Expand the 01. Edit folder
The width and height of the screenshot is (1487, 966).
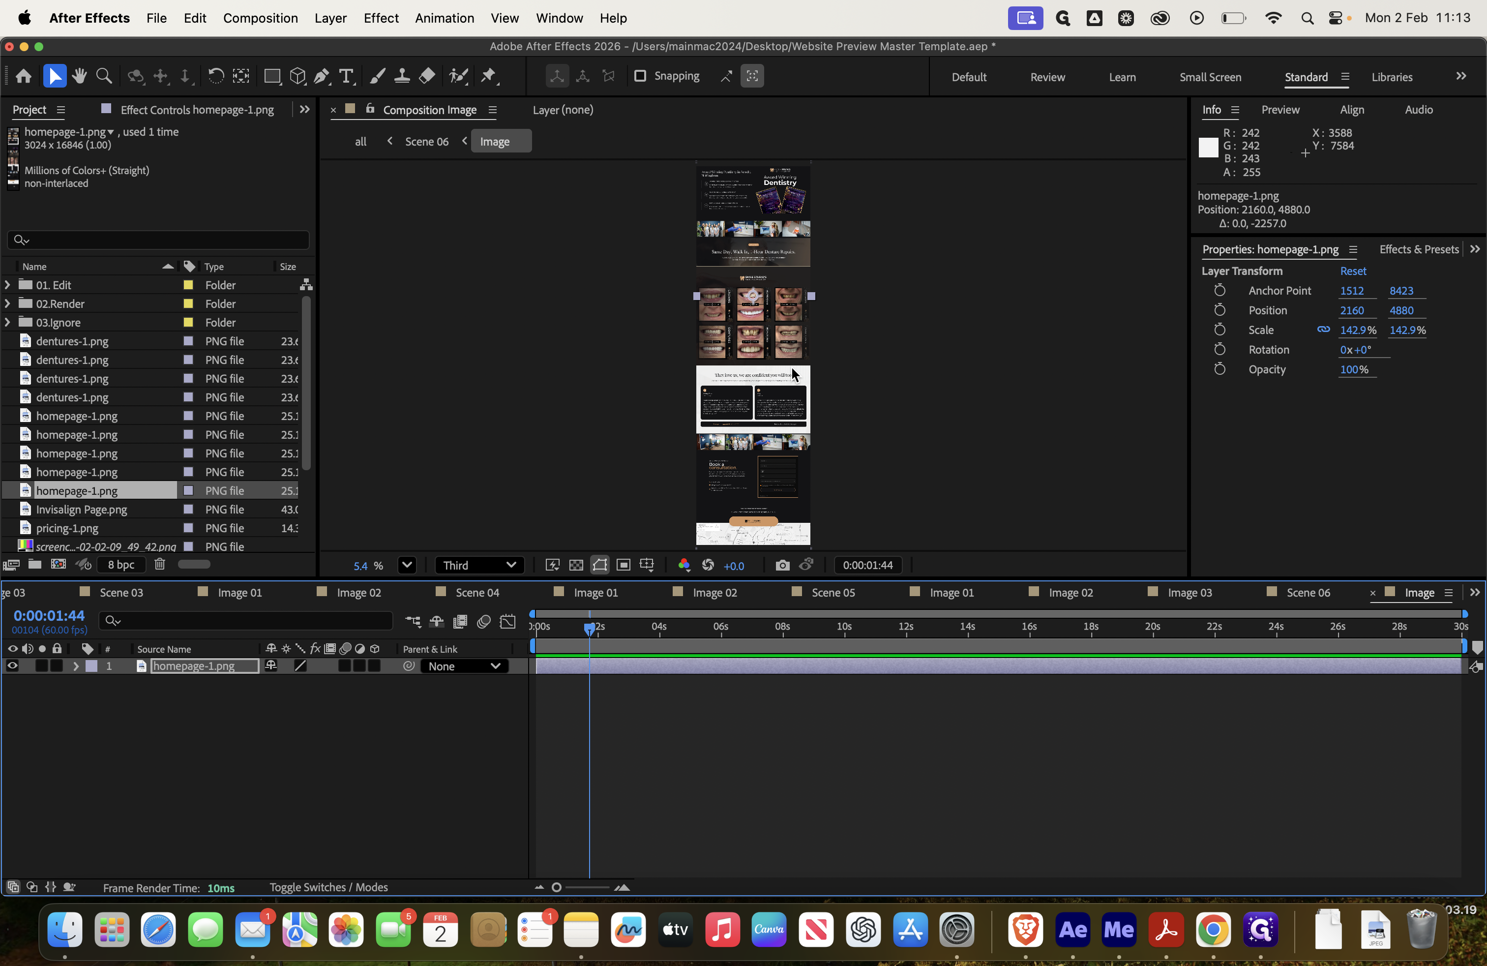(x=7, y=285)
